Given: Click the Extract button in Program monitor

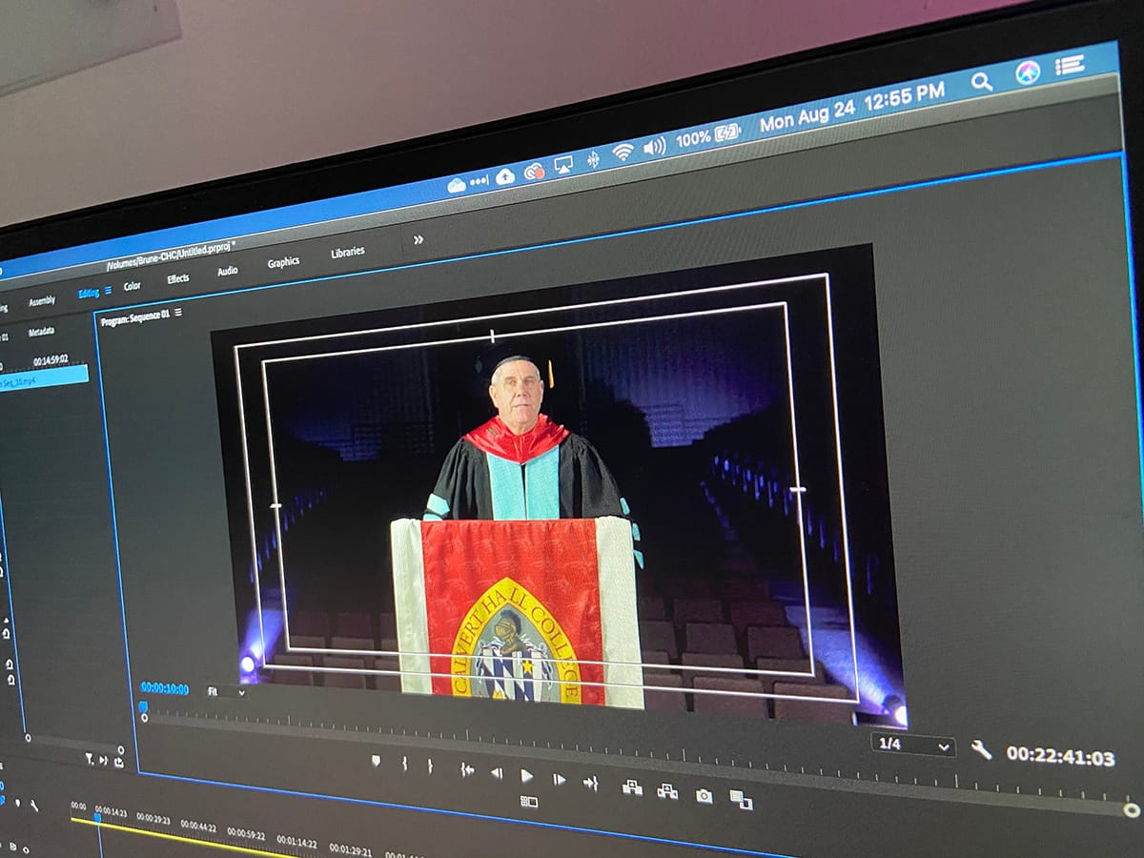Looking at the screenshot, I should 667,791.
